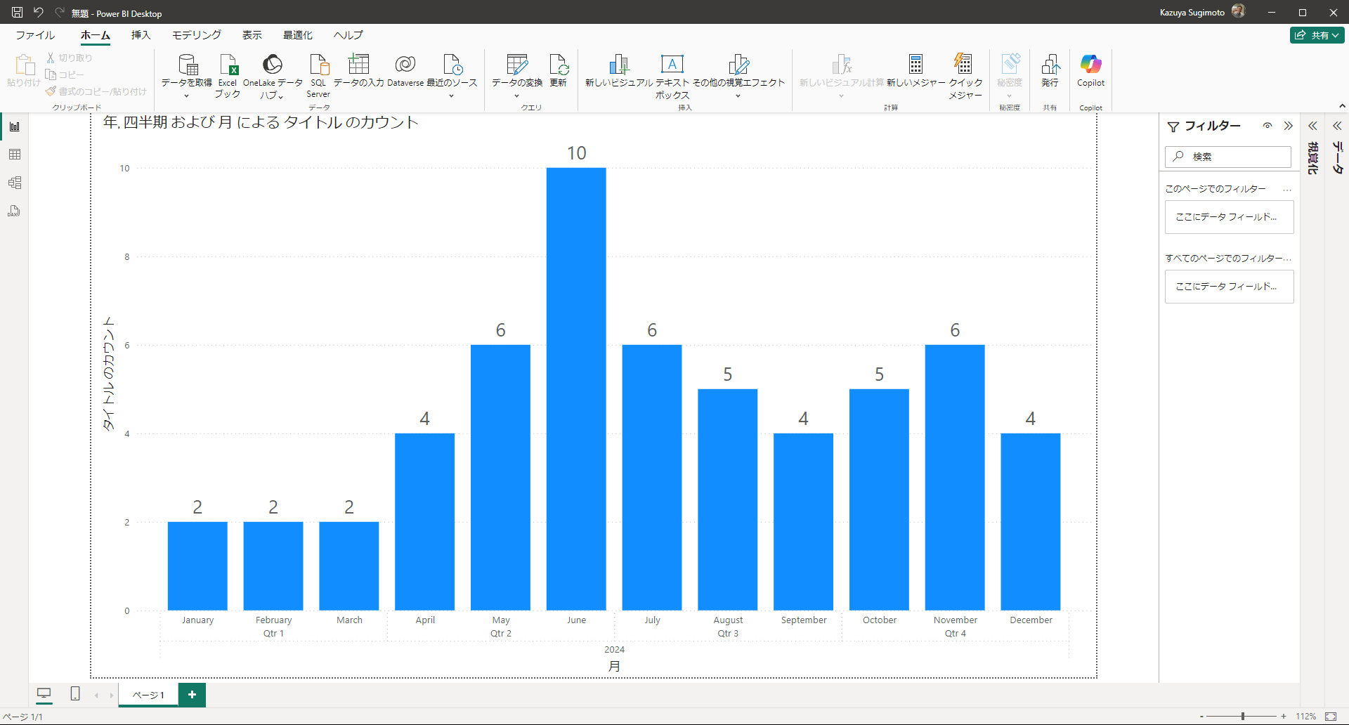Expand the データを取得 dropdown
The width and height of the screenshot is (1349, 725).
186,96
